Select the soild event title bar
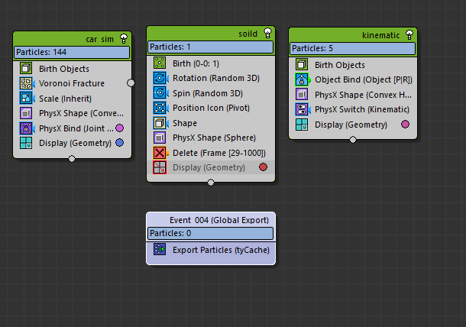The height and width of the screenshot is (327, 466). pyautogui.click(x=210, y=34)
